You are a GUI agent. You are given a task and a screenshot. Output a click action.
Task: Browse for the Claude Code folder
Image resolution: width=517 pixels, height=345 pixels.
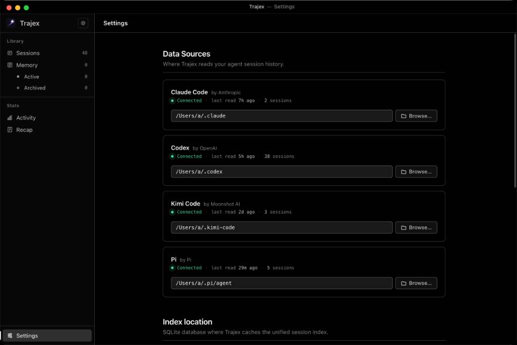416,116
